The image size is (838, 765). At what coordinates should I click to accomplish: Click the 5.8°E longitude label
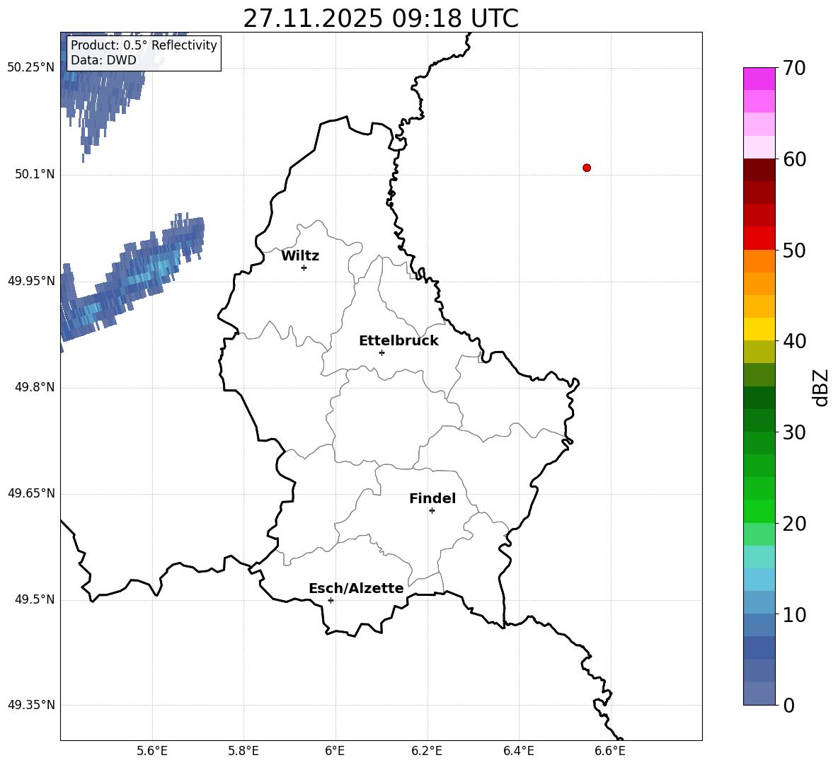point(243,751)
